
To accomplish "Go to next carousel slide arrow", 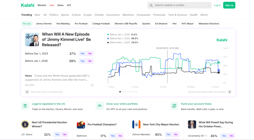I will coord(229,92).
